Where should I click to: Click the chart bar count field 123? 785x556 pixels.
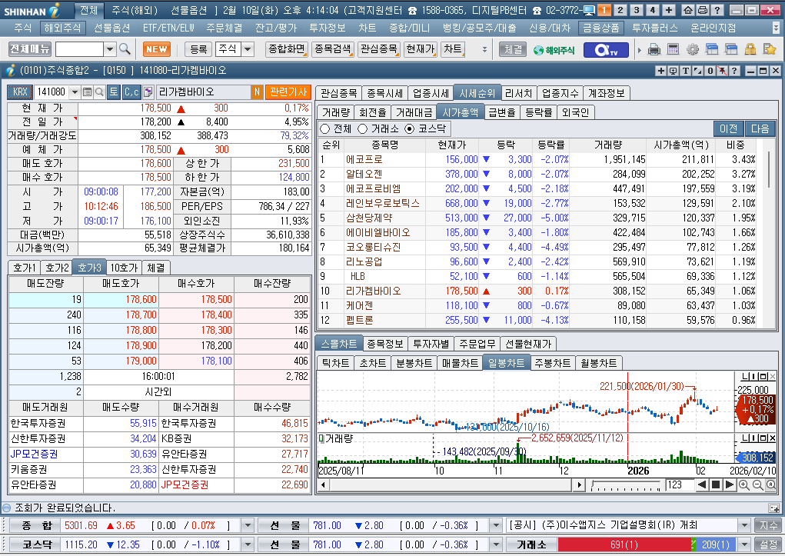click(680, 484)
